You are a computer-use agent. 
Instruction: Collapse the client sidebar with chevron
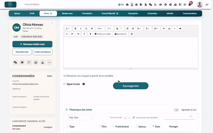point(52,23)
